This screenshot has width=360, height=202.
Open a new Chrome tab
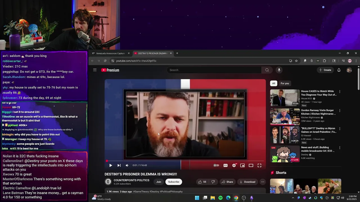[177, 53]
